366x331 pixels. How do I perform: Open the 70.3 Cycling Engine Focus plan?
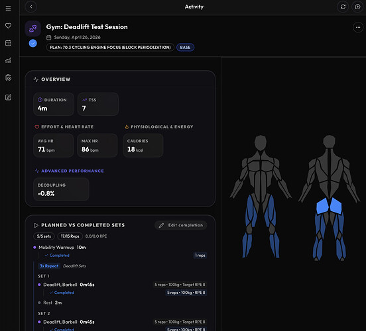(110, 47)
